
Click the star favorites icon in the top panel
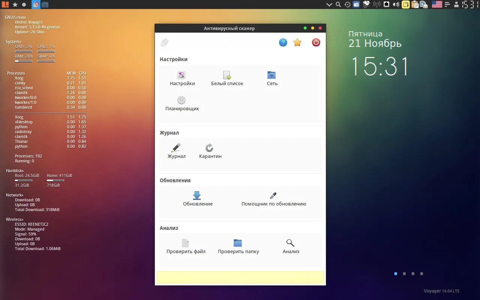[15, 4]
